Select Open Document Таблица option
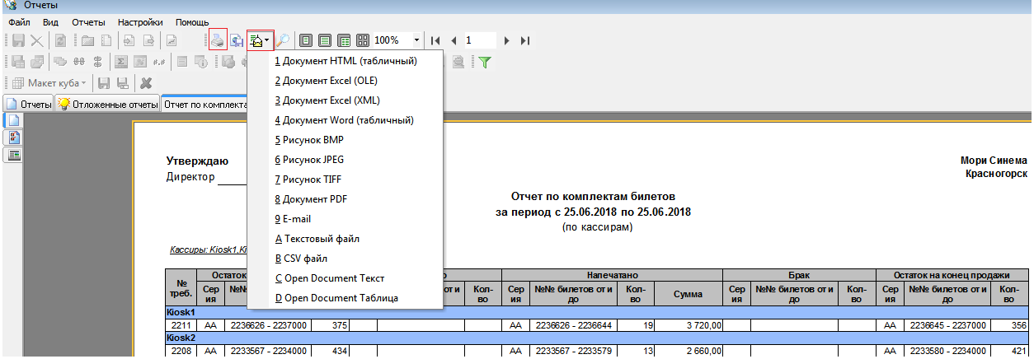This screenshot has height=359, width=1034. [x=345, y=298]
